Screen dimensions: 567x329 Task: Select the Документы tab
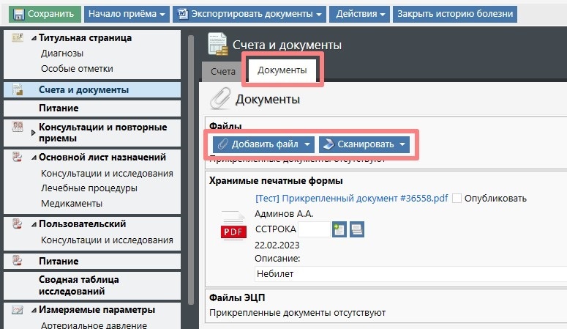[282, 72]
